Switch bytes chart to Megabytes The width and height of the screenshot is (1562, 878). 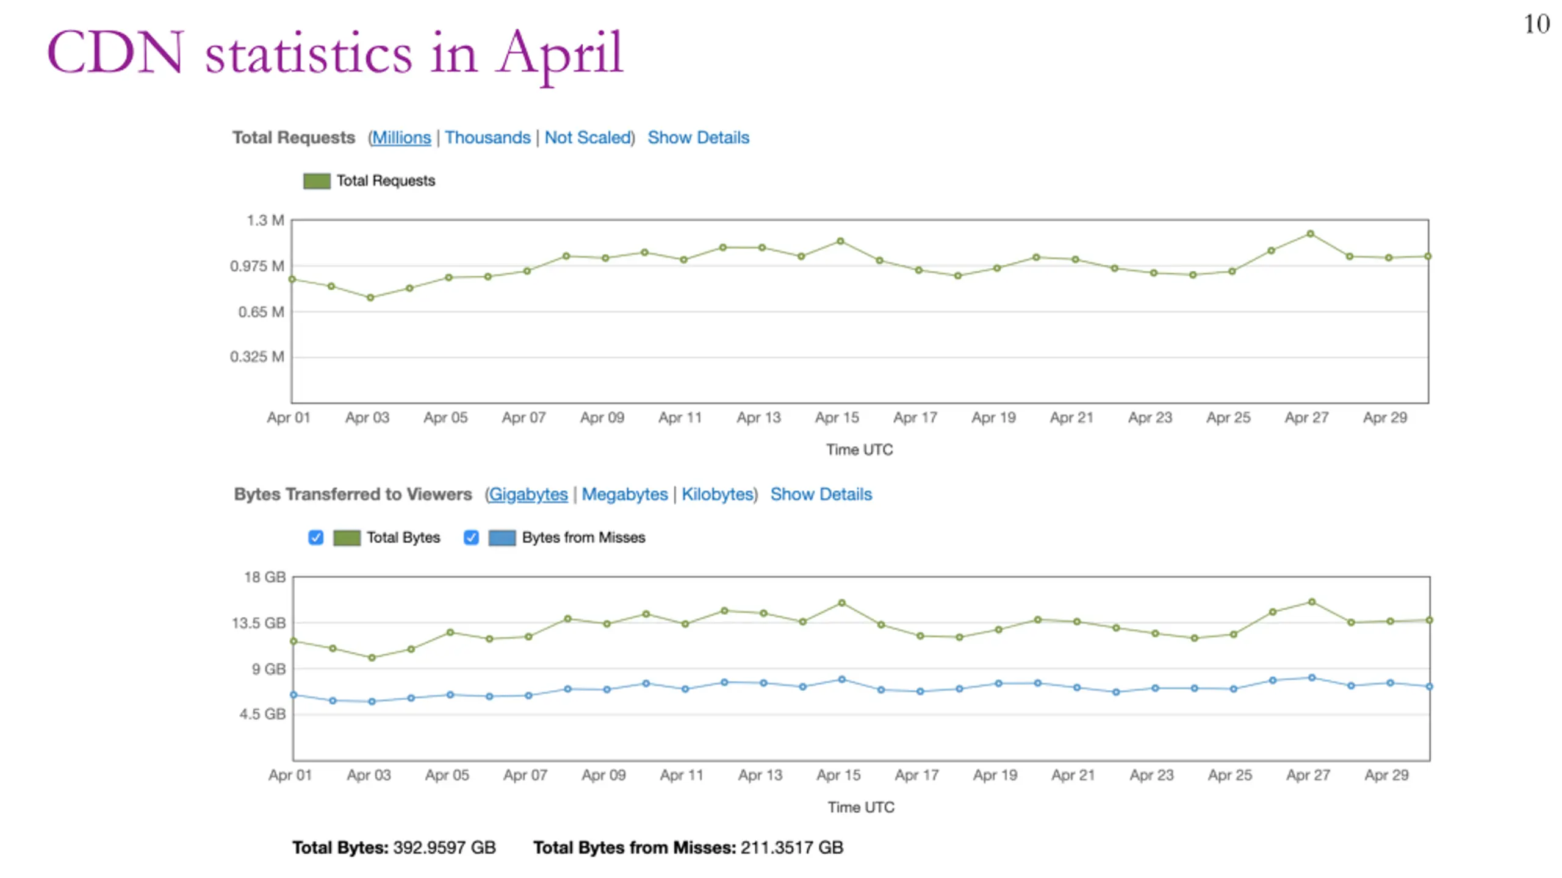pyautogui.click(x=624, y=494)
